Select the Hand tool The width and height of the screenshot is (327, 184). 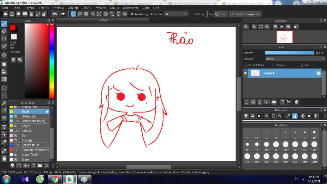click(x=4, y=158)
